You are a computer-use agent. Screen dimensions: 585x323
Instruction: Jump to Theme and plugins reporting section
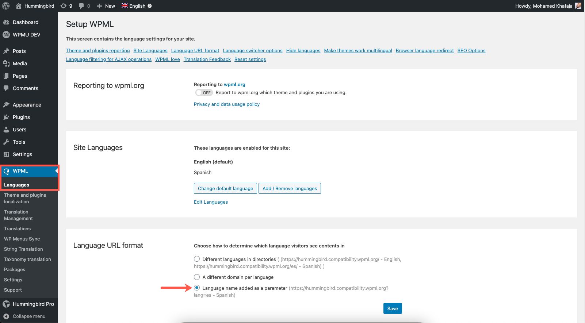(x=98, y=51)
